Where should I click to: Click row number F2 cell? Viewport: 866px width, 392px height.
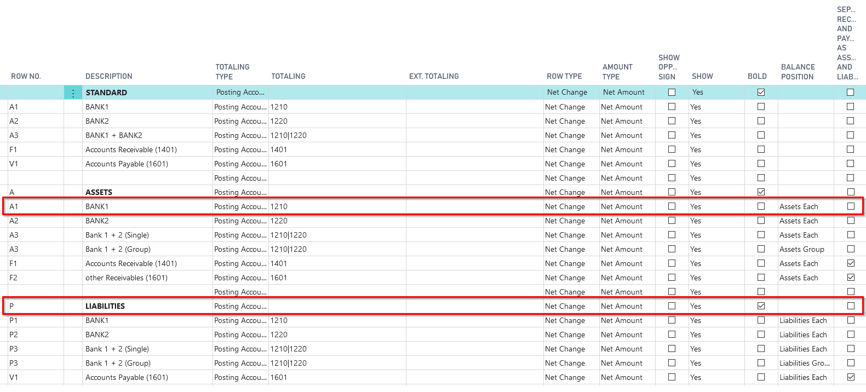coord(14,278)
